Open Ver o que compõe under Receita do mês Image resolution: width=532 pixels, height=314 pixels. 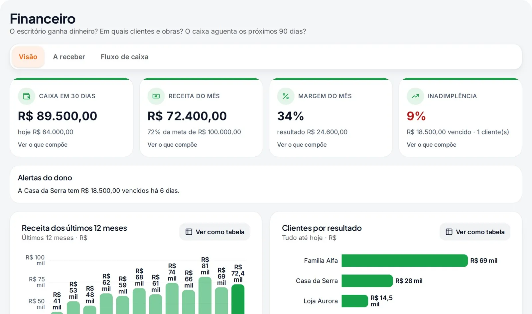tap(172, 145)
